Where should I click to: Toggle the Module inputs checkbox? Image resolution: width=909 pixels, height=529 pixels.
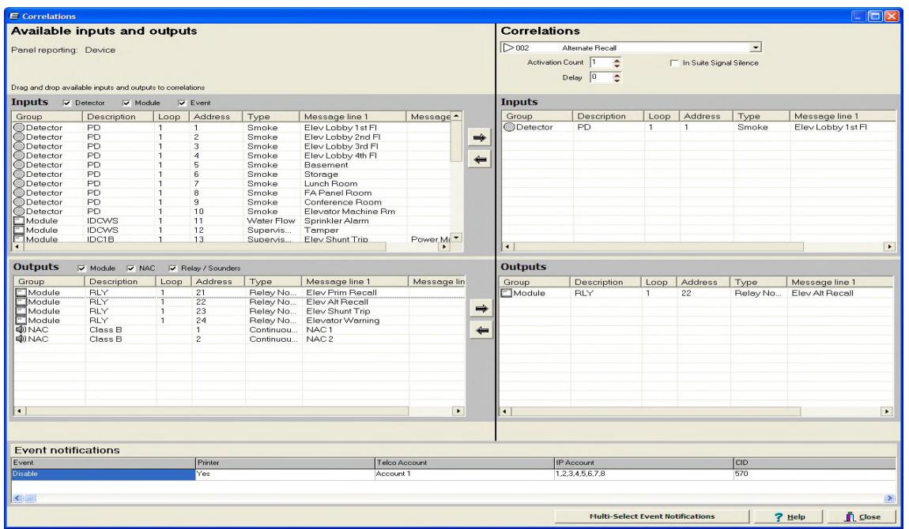[x=126, y=103]
